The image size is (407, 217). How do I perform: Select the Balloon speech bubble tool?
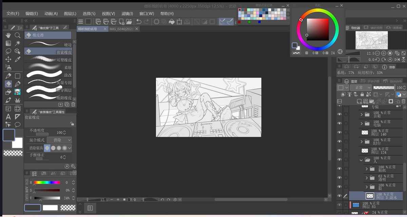18,125
